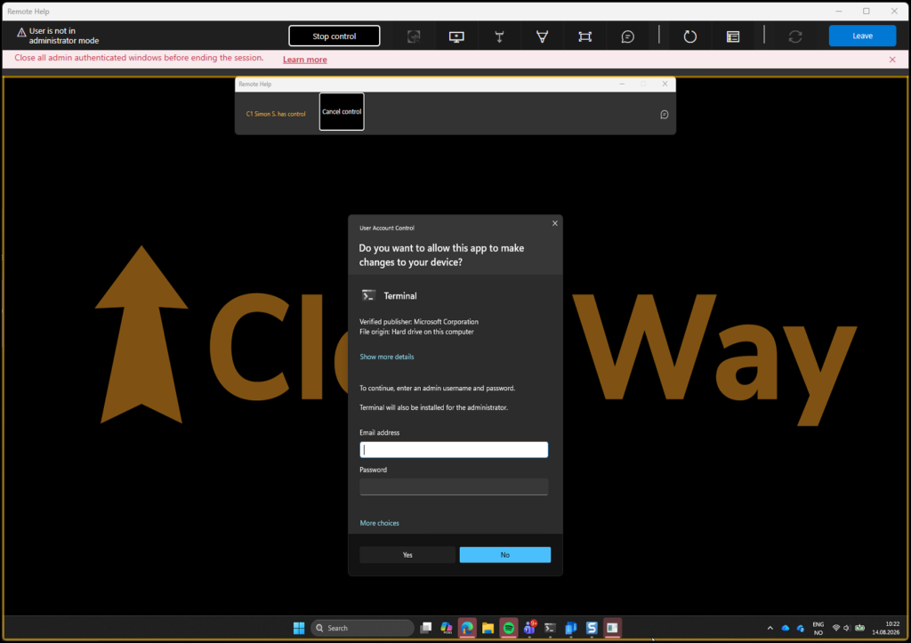Click the OneDrive cloud icon with badge
The height and width of the screenshot is (643, 911).
tap(801, 628)
